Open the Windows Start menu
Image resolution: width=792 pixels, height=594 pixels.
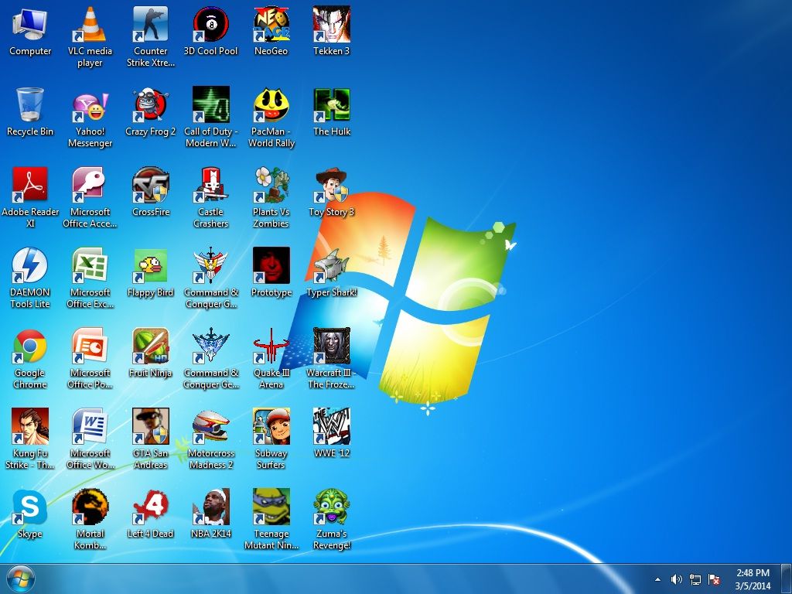click(x=20, y=579)
